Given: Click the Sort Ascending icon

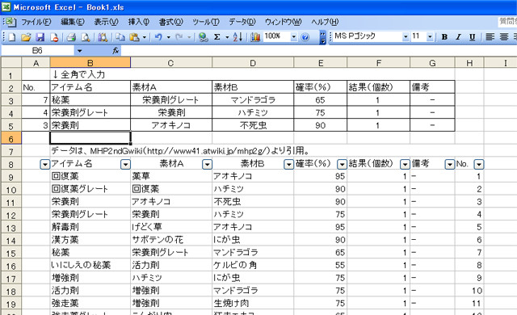Looking at the screenshot, I should (237, 37).
